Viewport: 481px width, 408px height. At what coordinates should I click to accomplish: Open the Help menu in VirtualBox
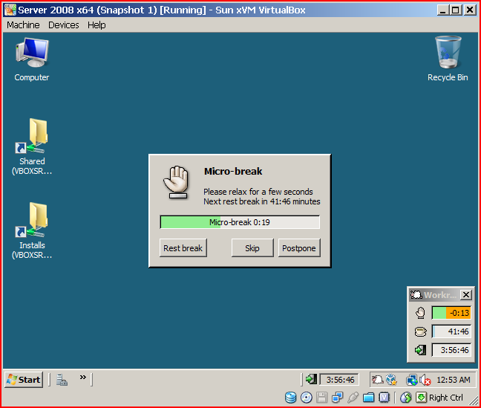[96, 25]
